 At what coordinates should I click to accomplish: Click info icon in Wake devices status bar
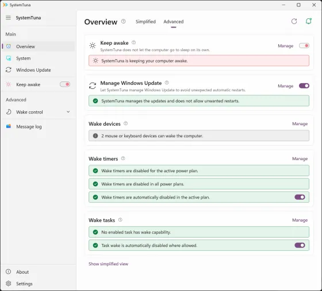(95, 135)
